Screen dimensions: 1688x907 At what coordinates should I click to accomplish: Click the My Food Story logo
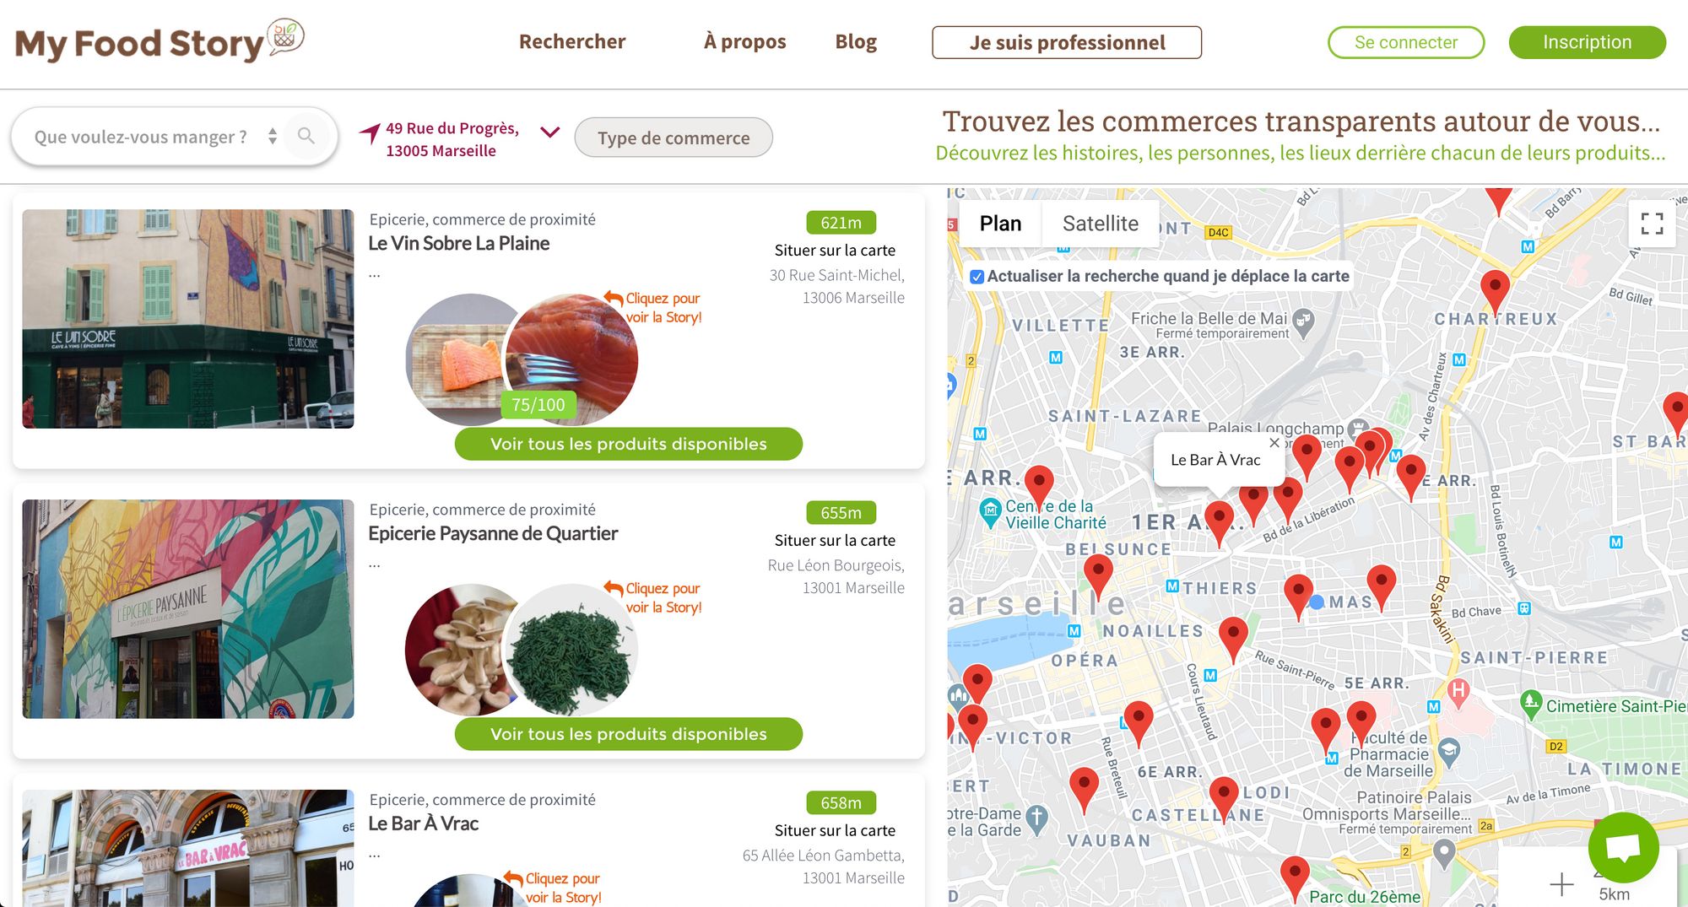point(160,41)
